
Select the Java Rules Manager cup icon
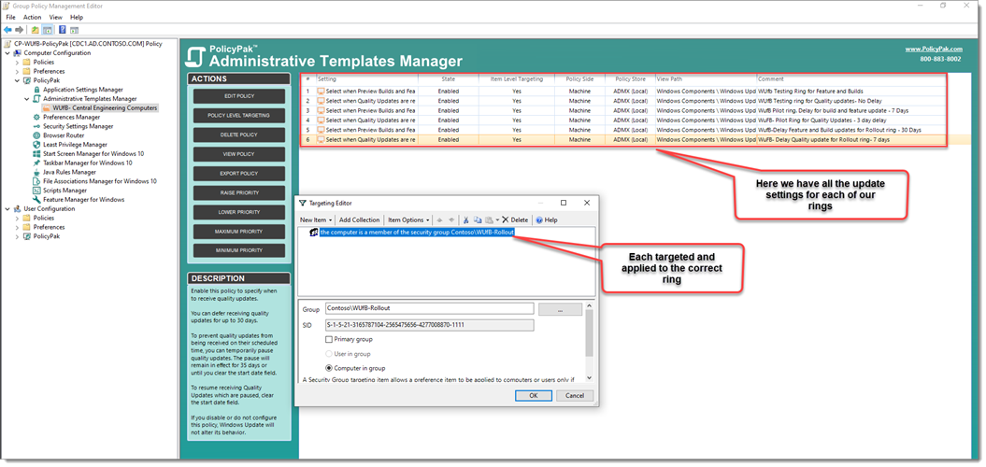(37, 172)
